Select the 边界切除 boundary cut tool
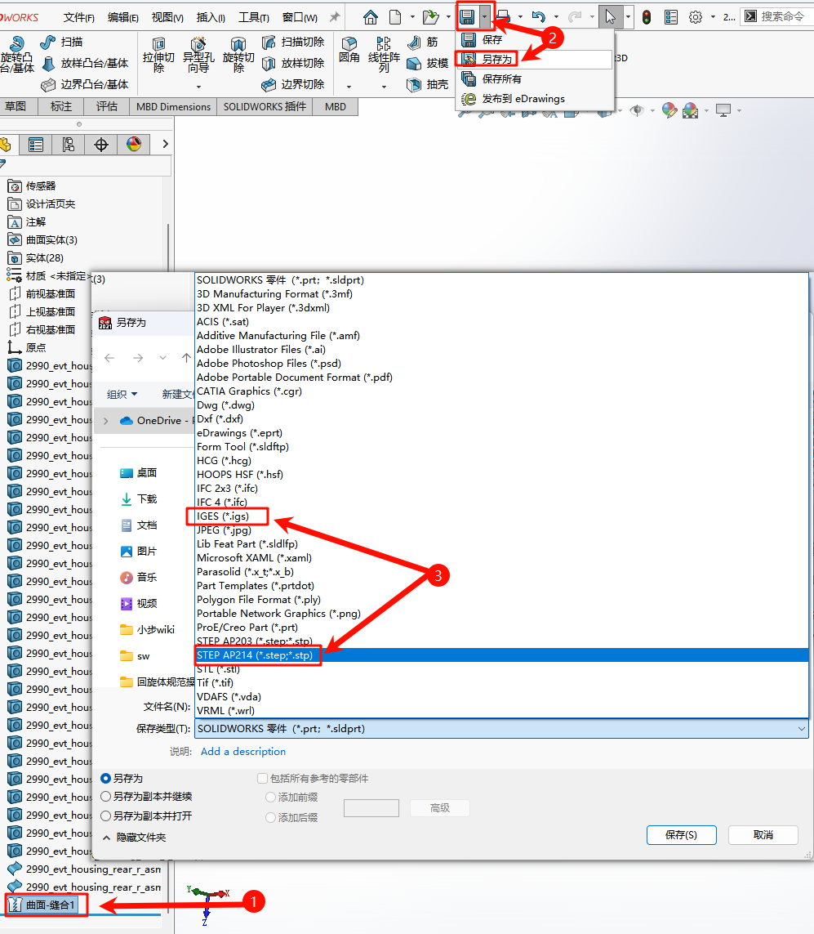 293,85
